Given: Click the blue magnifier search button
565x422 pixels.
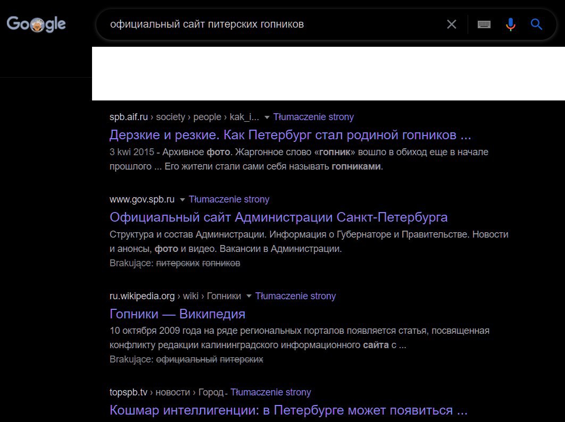Looking at the screenshot, I should pos(536,24).
